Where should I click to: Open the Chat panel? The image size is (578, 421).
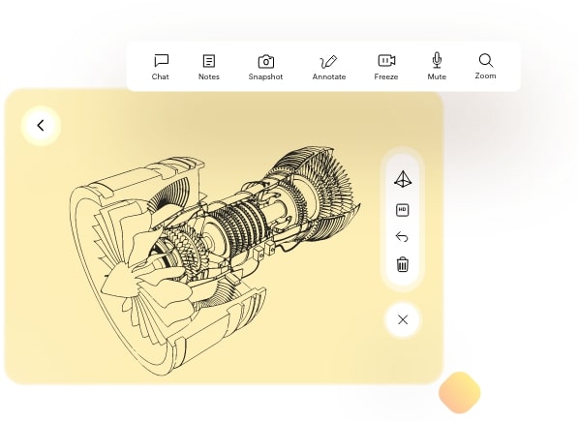tap(161, 67)
